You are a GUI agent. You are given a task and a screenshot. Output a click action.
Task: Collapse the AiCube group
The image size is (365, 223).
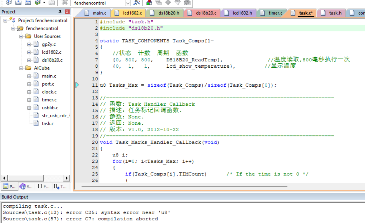(x=21, y=68)
